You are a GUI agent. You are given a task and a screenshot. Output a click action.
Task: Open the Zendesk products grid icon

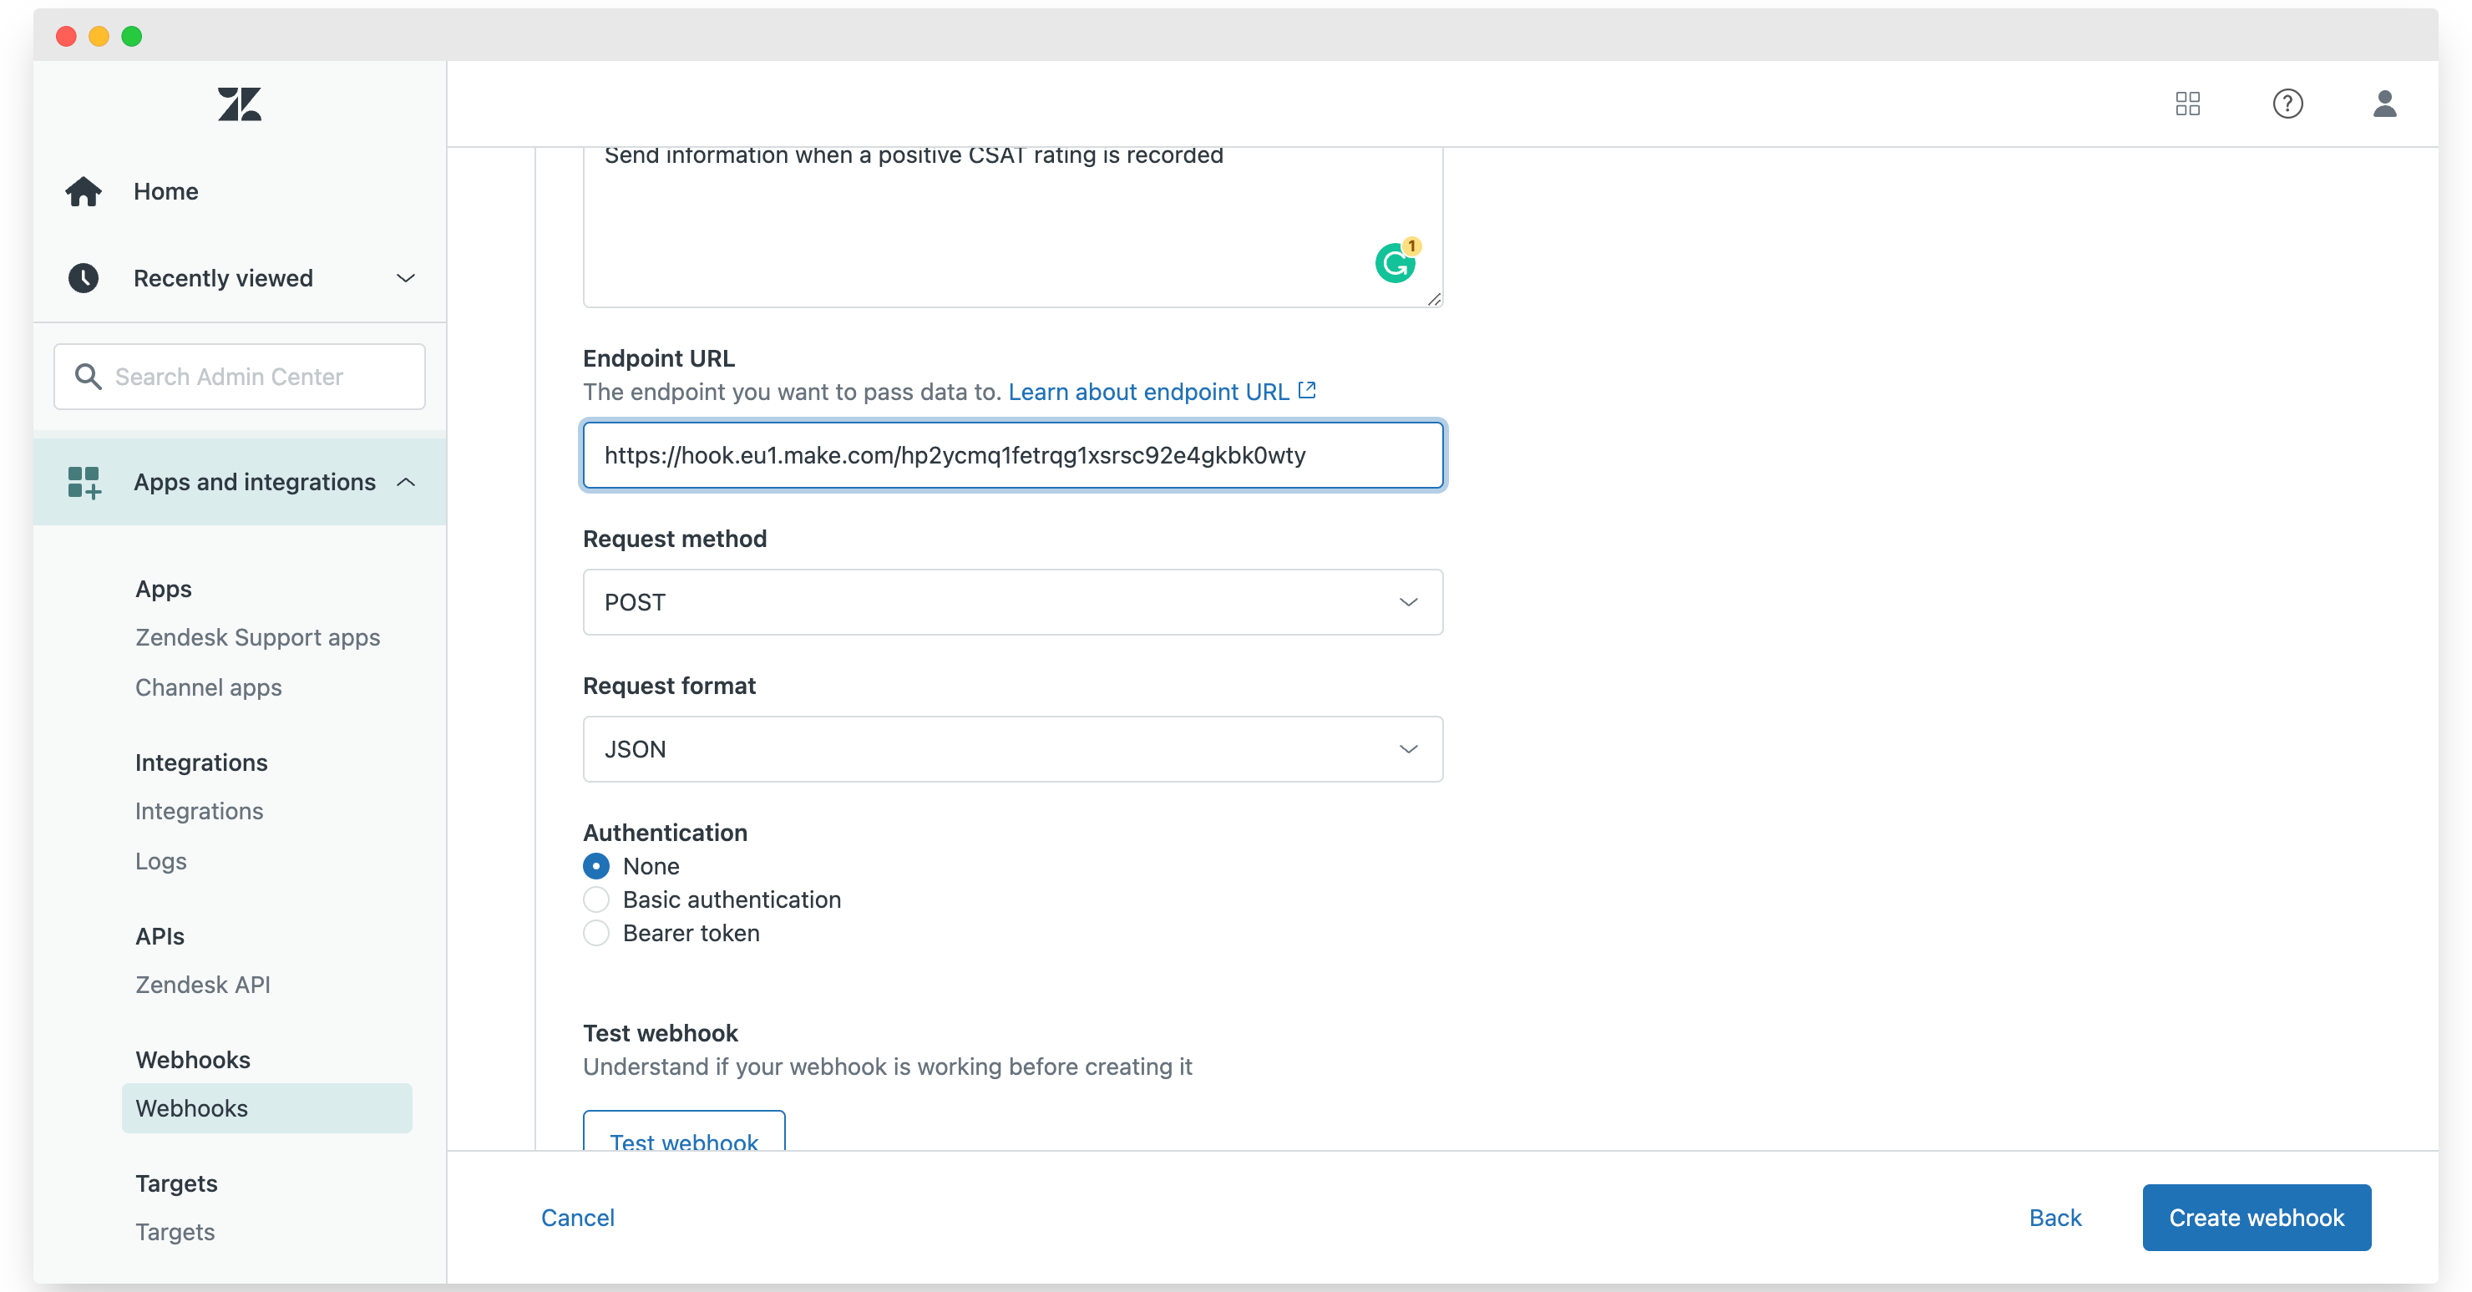(x=2187, y=104)
